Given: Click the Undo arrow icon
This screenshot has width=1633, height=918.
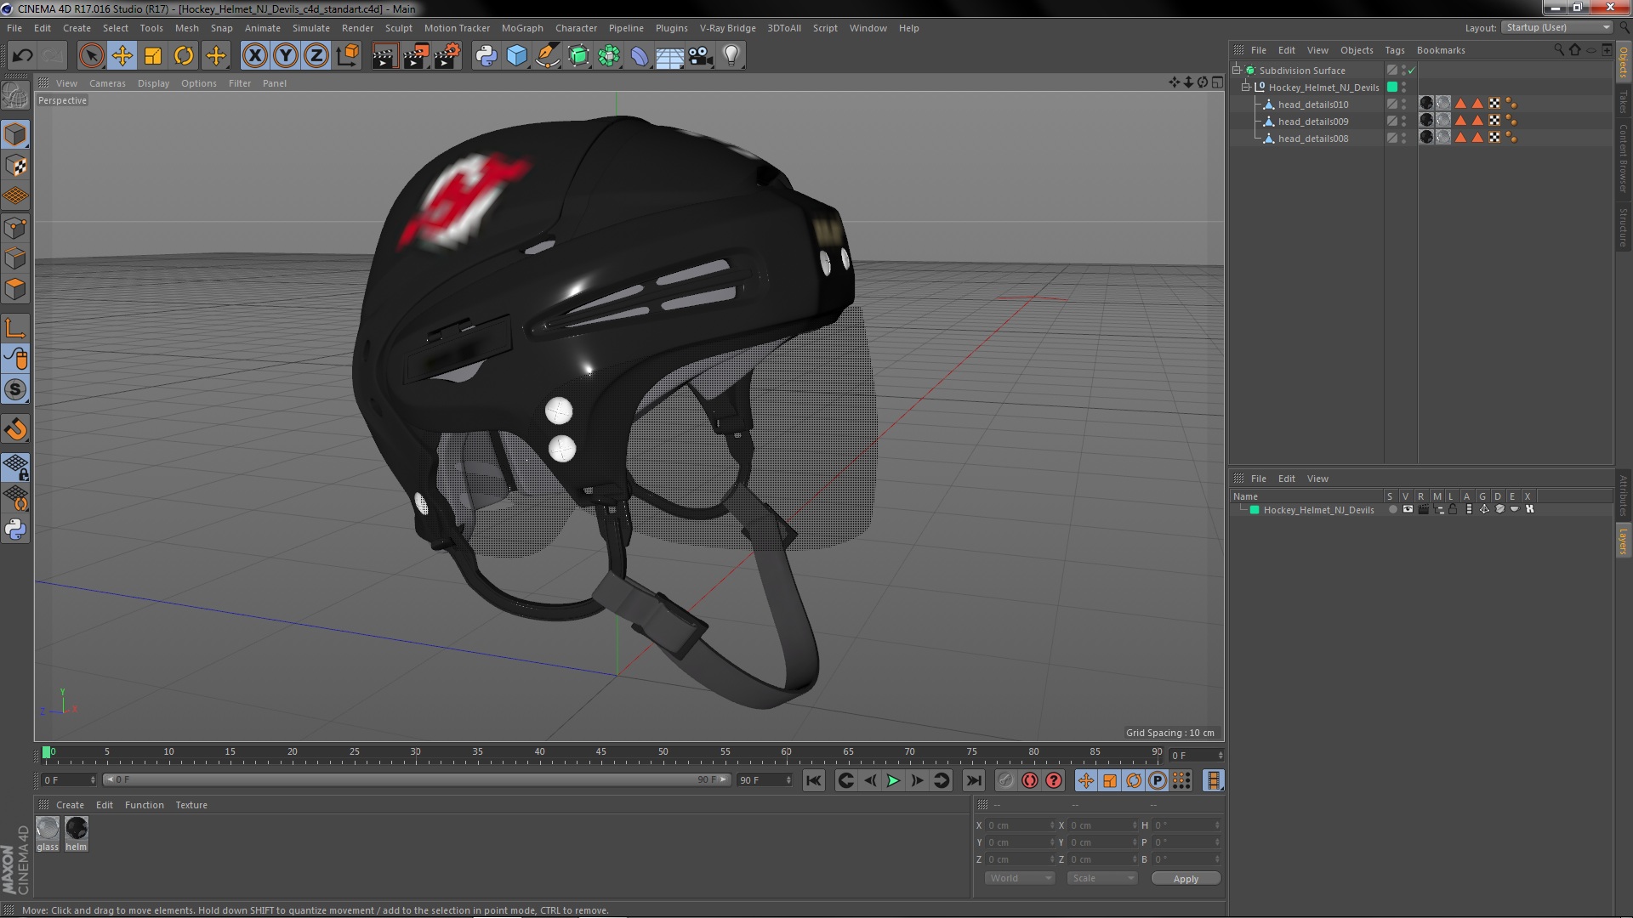Looking at the screenshot, I should [22, 56].
